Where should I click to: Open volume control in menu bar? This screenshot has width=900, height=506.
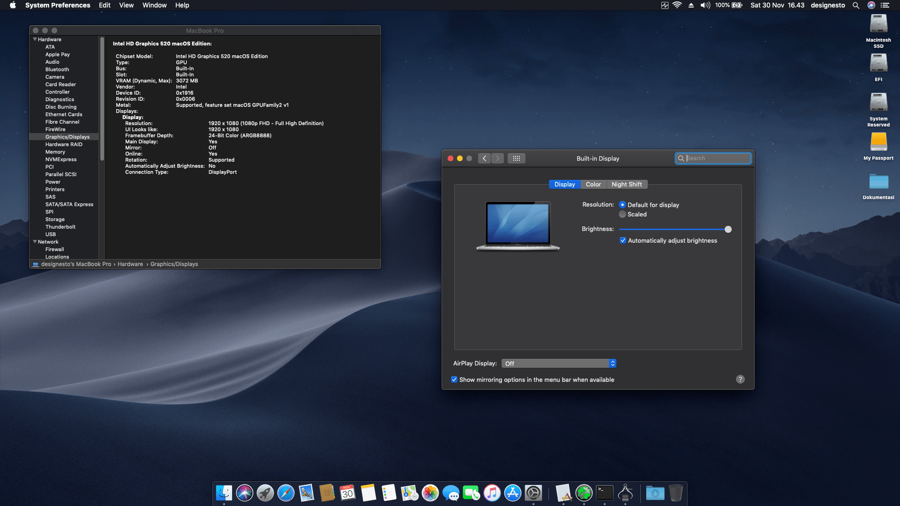click(705, 5)
